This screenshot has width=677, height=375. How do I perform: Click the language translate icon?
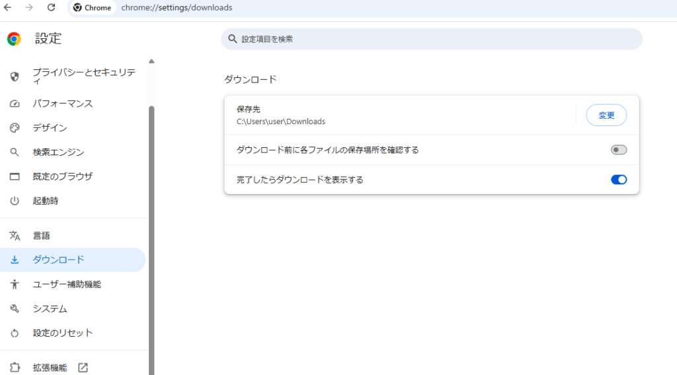(15, 236)
